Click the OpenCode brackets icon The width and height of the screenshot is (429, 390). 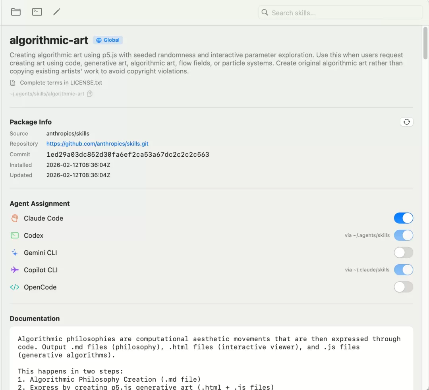click(15, 287)
